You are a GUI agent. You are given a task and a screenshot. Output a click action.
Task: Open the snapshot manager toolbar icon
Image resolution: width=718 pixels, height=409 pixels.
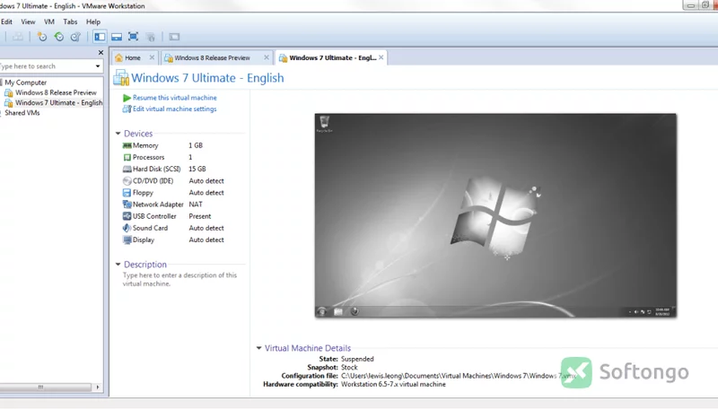coord(75,37)
